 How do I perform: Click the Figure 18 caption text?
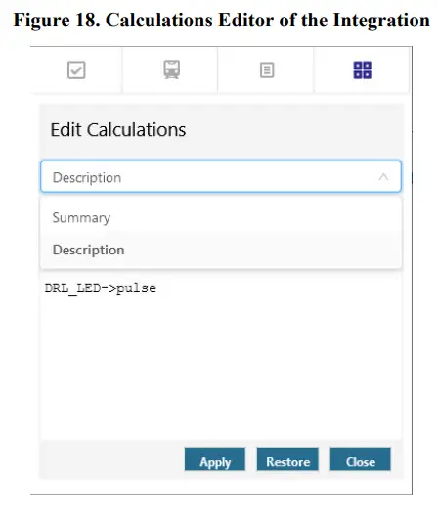(221, 21)
